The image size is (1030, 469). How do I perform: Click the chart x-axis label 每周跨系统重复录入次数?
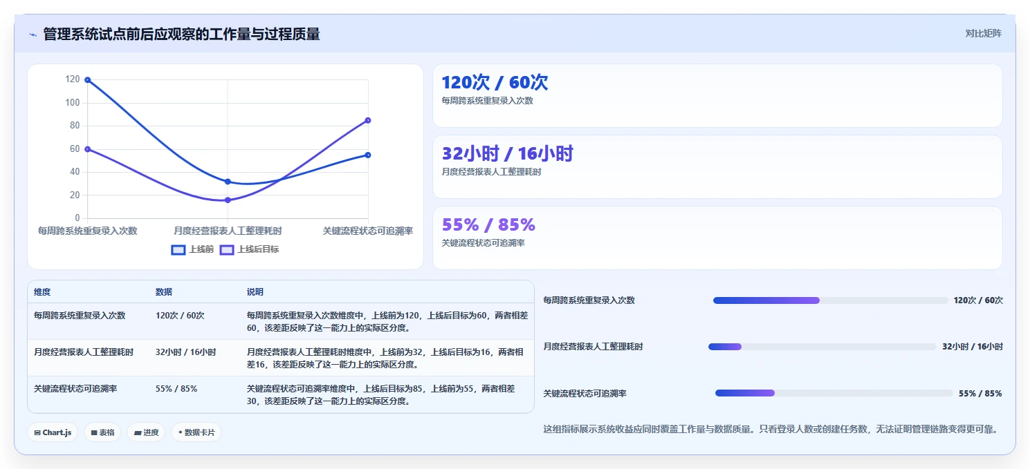[x=88, y=231]
